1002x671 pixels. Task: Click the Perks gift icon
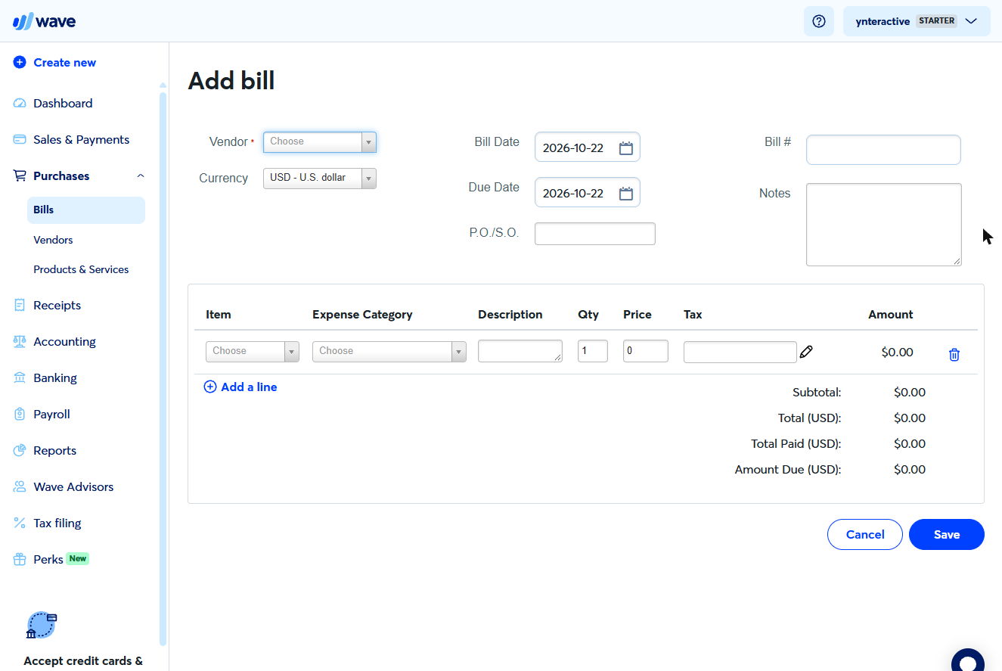[20, 560]
